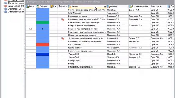Screen dimensions: 175x98
Task: Click the Состо... column header icon
Action: (x=27, y=7)
